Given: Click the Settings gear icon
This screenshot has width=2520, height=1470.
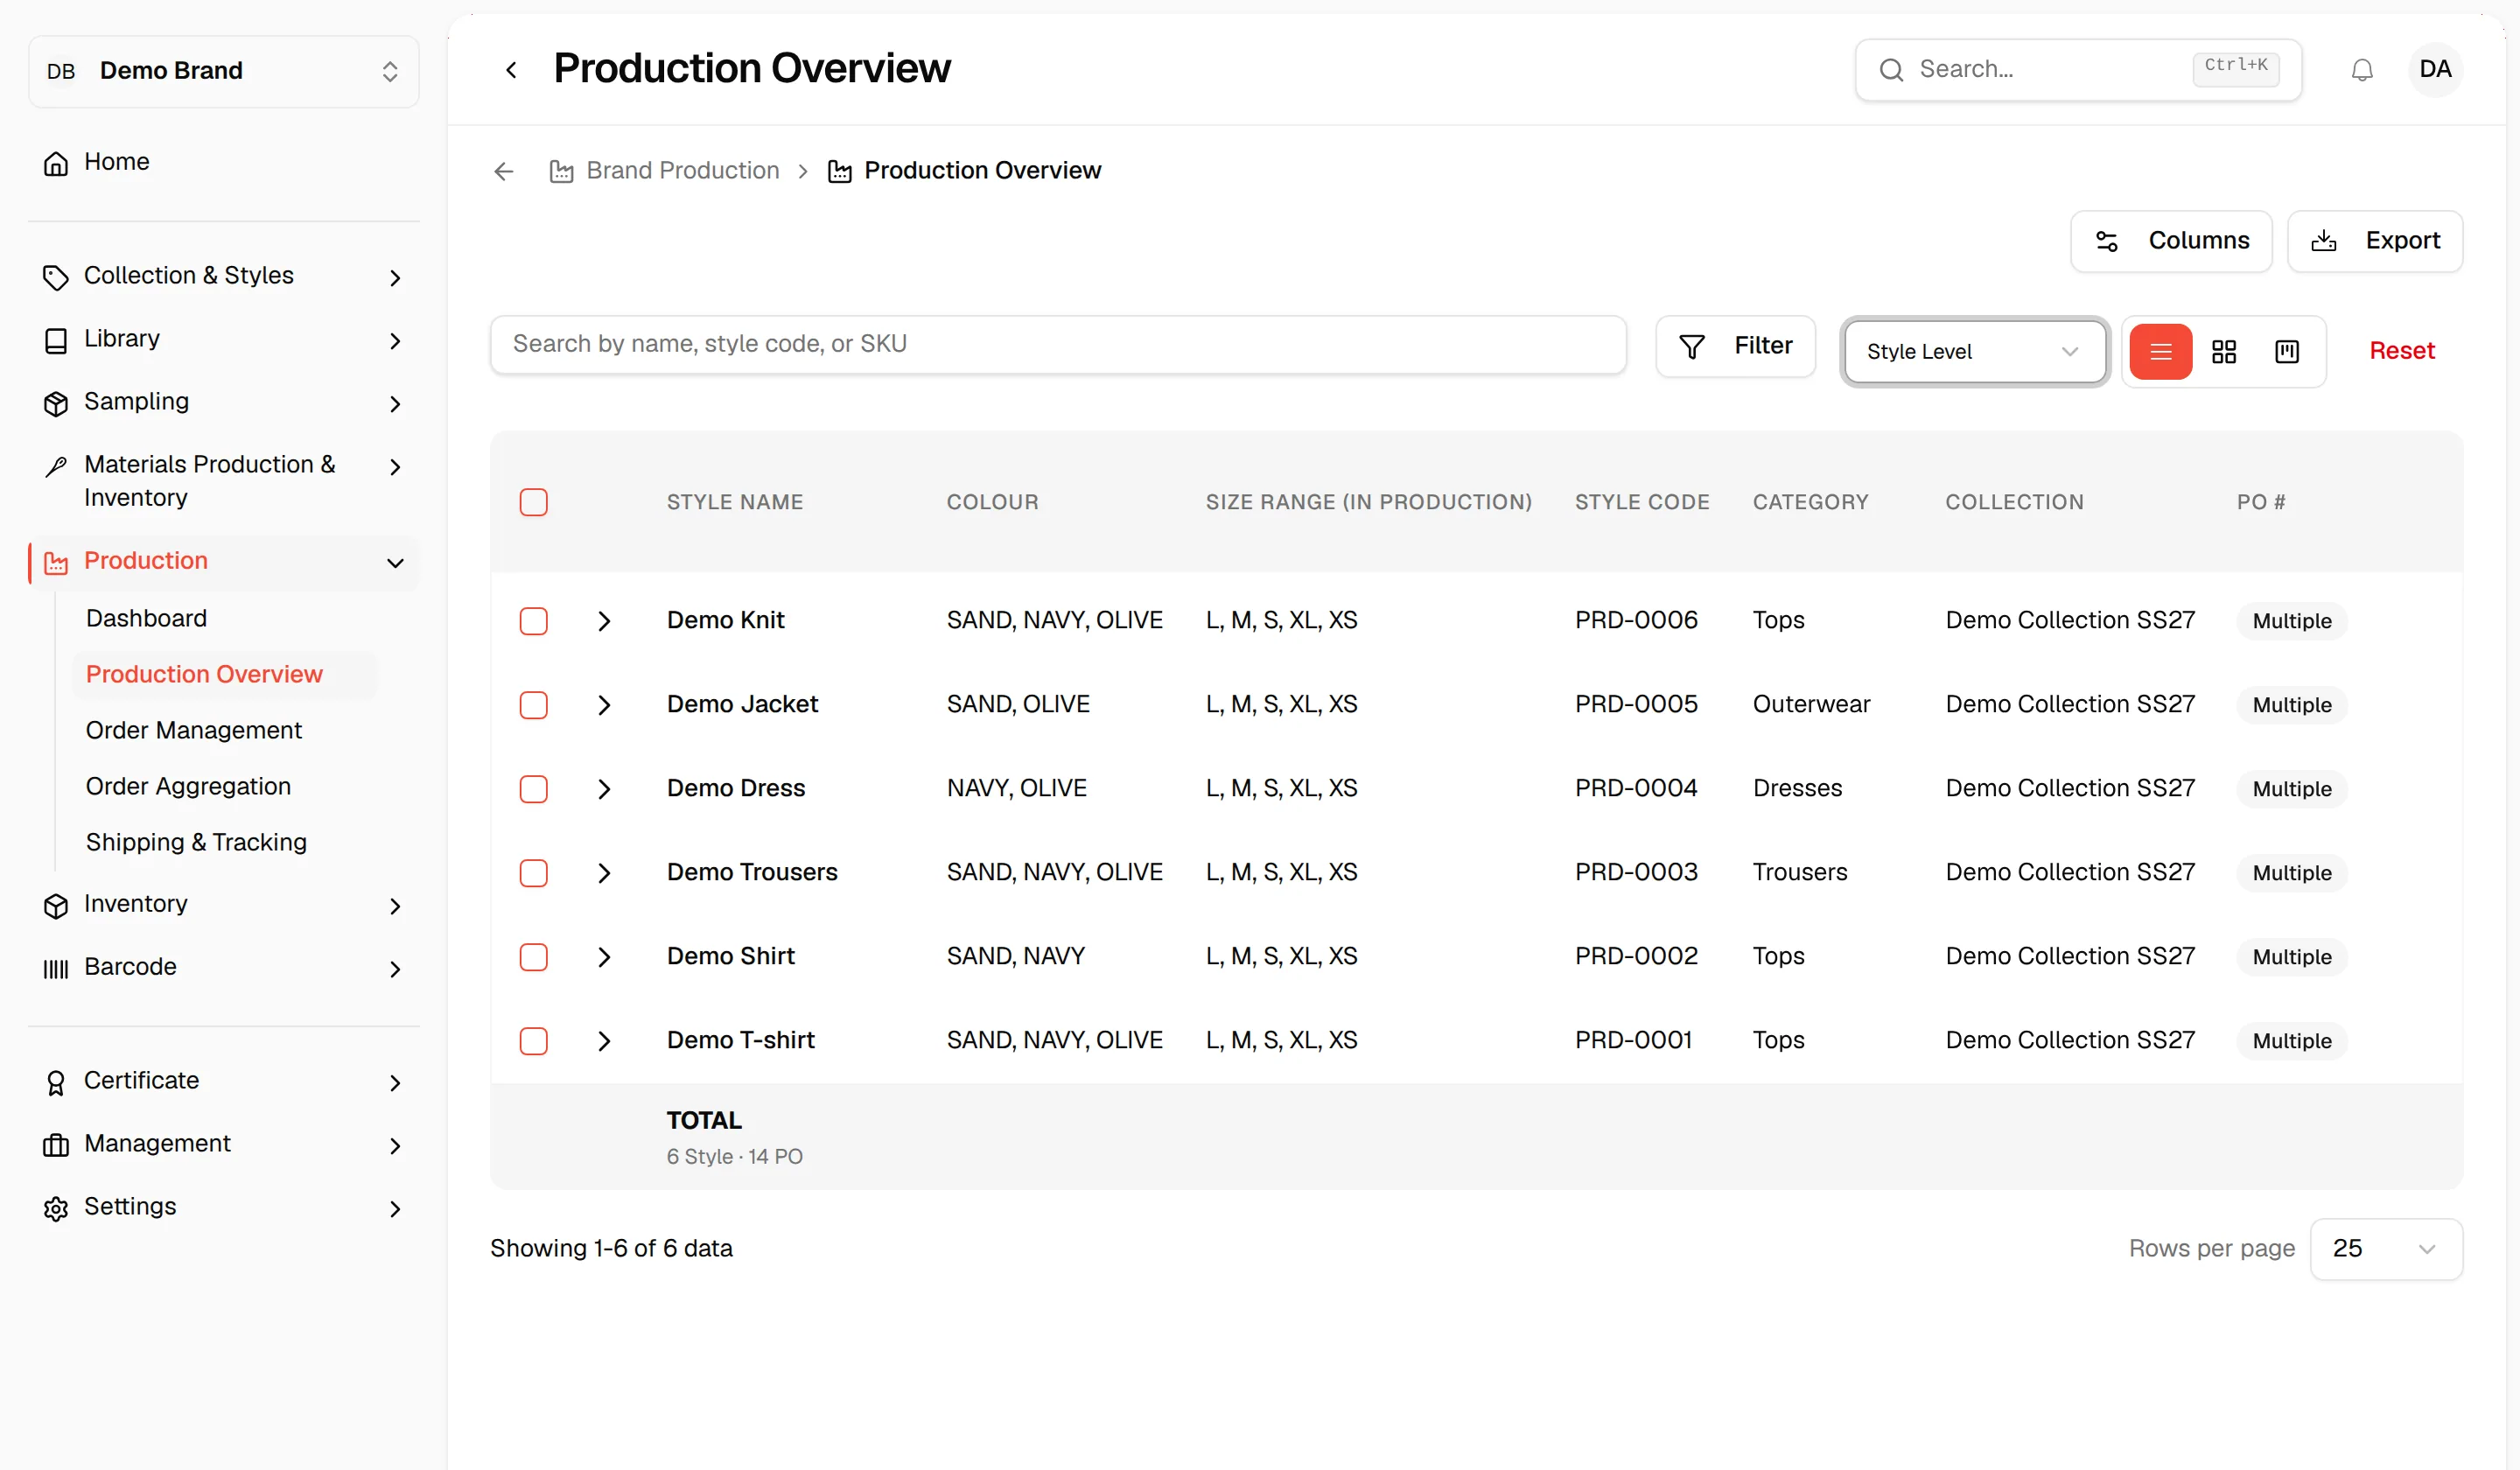Looking at the screenshot, I should 56,1208.
